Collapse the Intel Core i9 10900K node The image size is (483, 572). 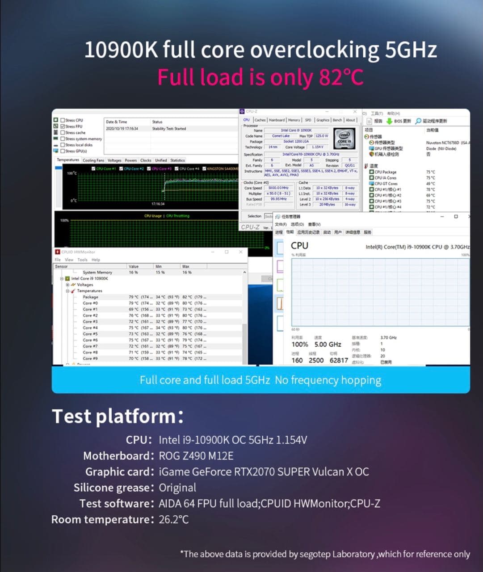click(62, 278)
